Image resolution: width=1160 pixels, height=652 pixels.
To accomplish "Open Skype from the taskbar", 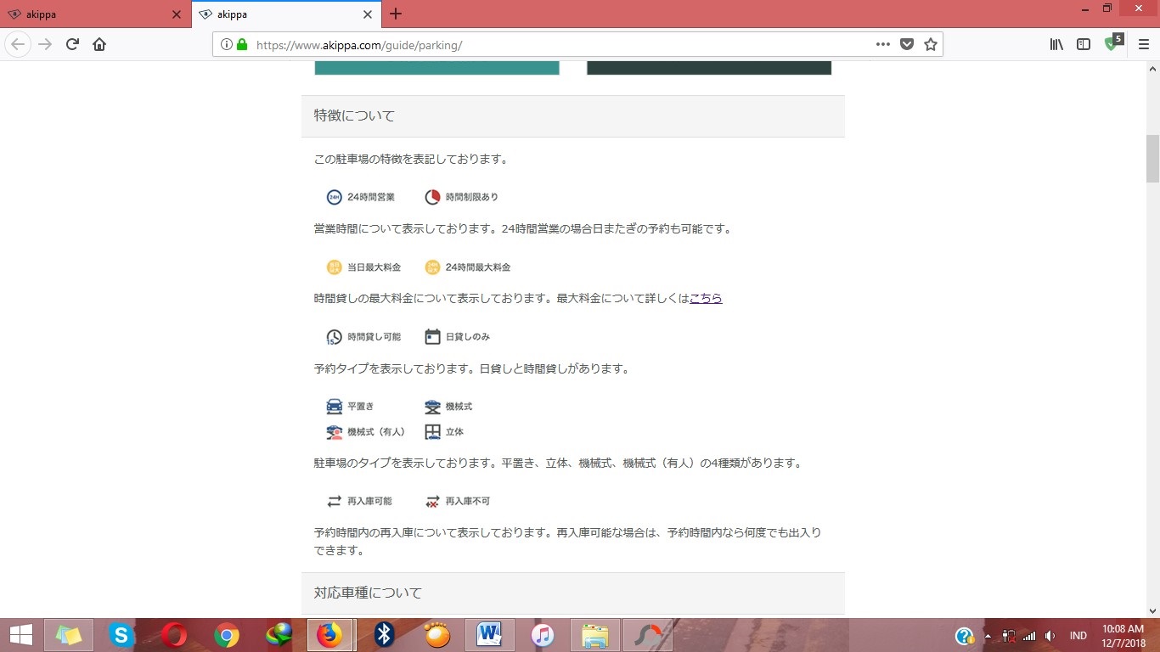I will click(121, 635).
